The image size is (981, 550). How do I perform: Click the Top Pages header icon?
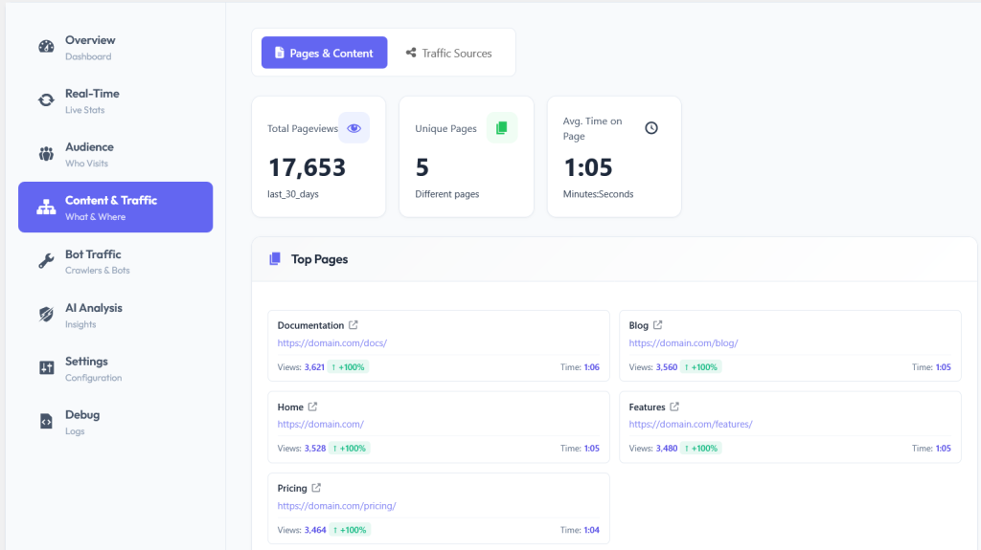(275, 259)
